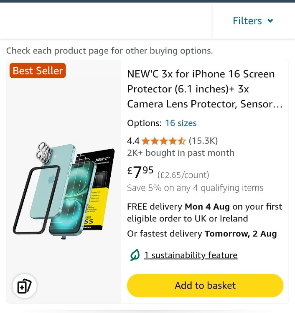Tap the Save 5% on 4 items offer
Screen dimensions: 295x313
pyautogui.click(x=195, y=188)
